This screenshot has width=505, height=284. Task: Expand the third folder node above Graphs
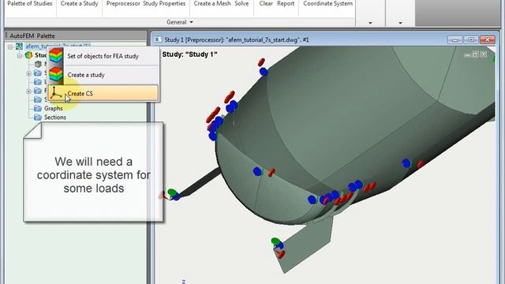click(28, 92)
